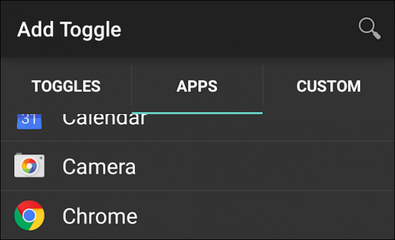The height and width of the screenshot is (240, 395).
Task: Open the CUSTOM tab
Action: pyautogui.click(x=329, y=86)
